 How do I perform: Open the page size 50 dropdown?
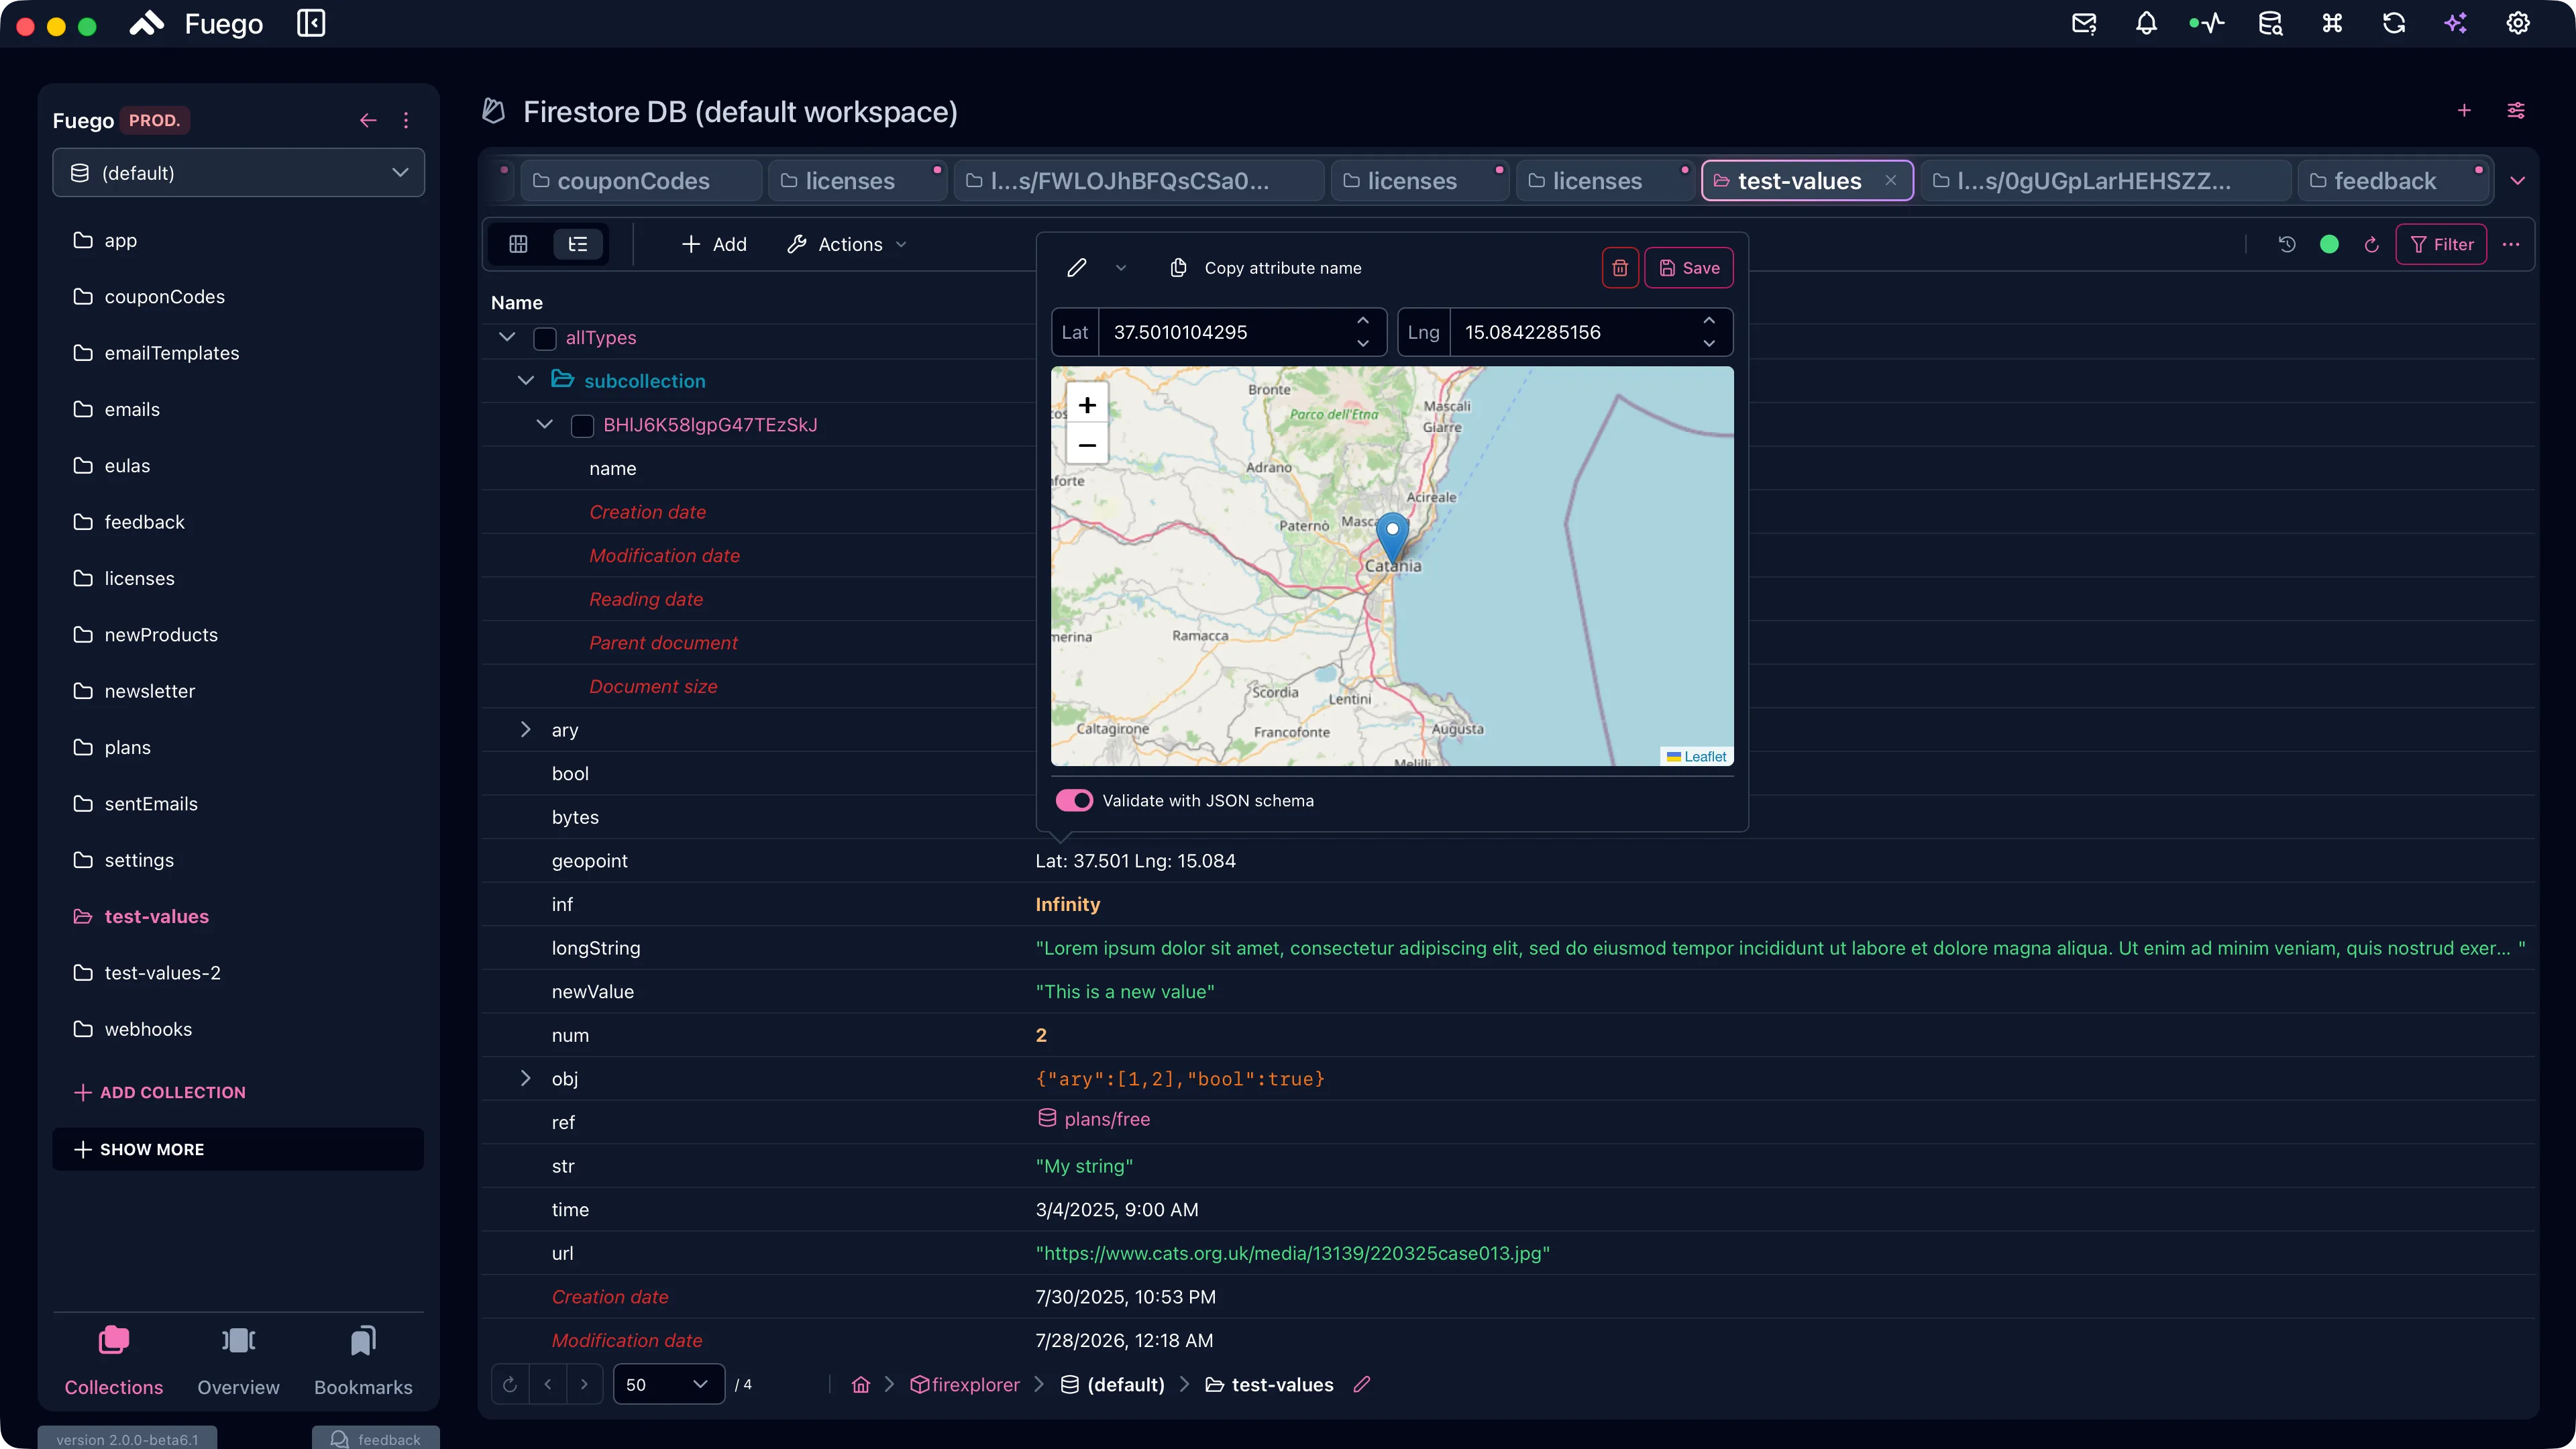tap(668, 1385)
